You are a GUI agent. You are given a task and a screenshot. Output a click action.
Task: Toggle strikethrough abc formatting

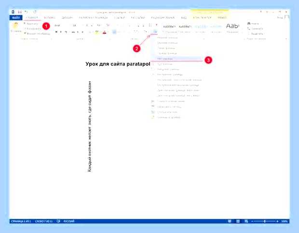click(x=73, y=32)
